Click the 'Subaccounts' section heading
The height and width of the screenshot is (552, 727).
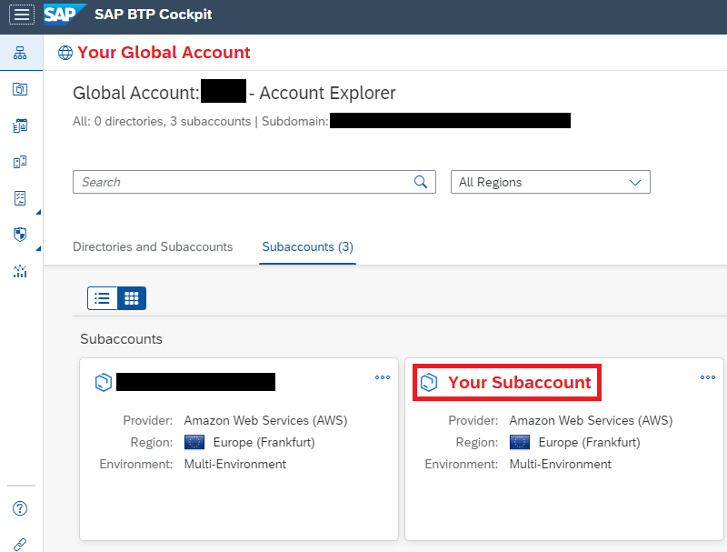tap(121, 339)
